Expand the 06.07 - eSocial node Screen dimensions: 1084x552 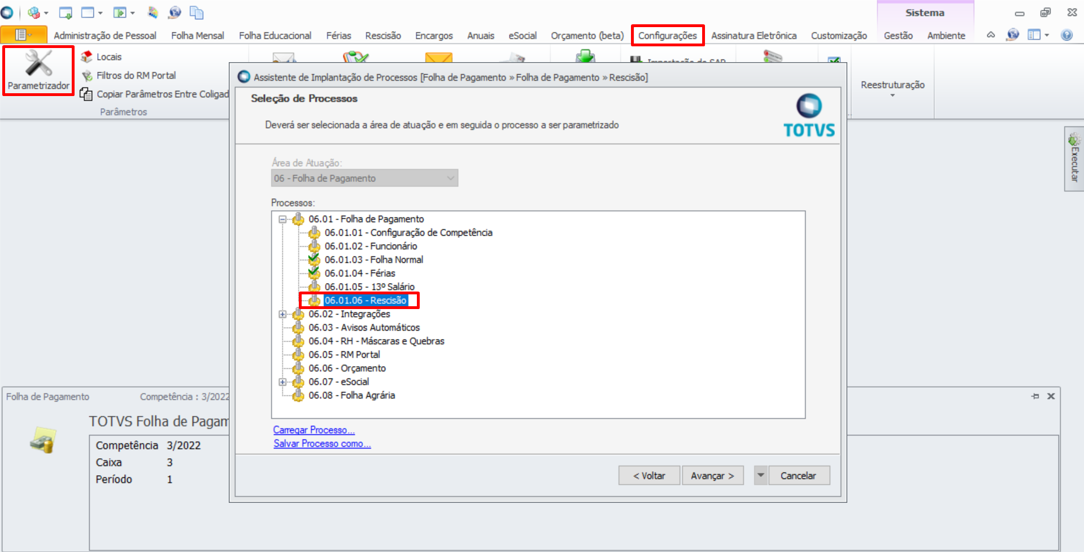pyautogui.click(x=282, y=382)
